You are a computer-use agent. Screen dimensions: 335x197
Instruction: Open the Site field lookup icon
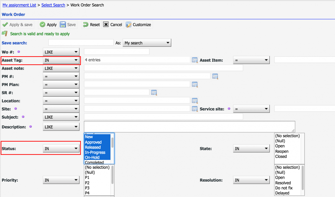[x=194, y=109]
